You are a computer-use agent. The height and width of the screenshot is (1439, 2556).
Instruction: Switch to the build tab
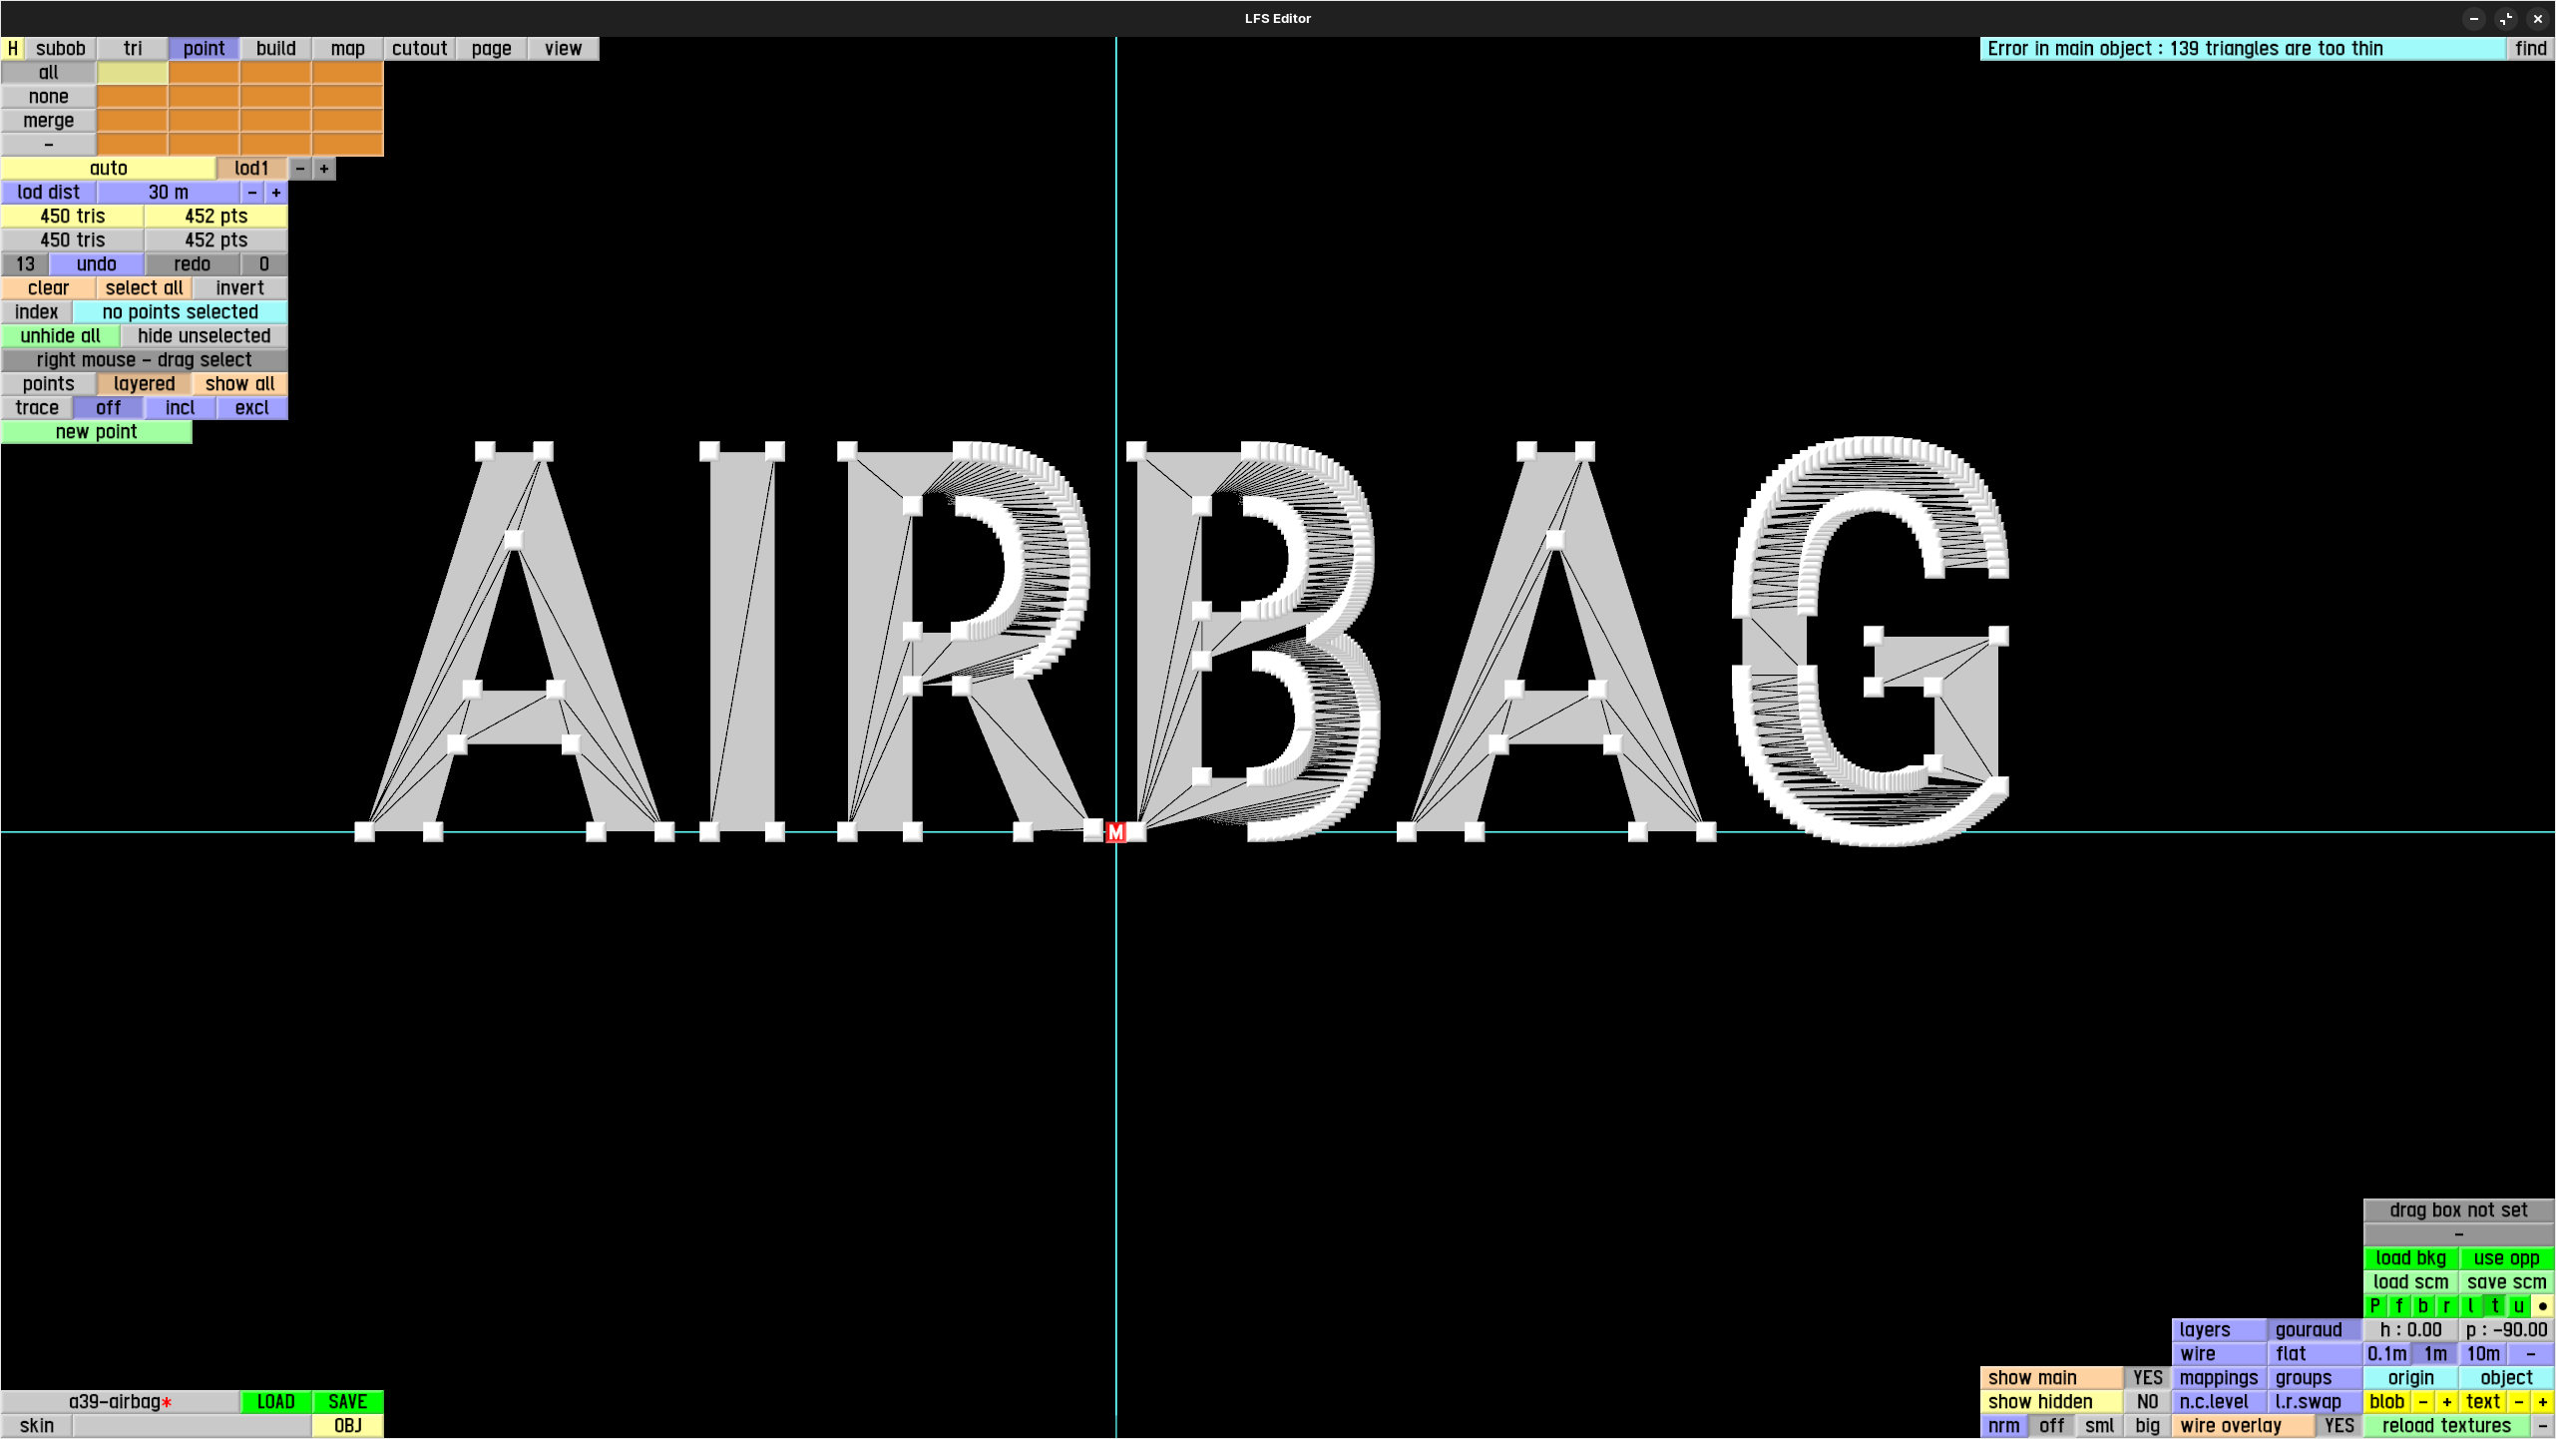[x=275, y=49]
